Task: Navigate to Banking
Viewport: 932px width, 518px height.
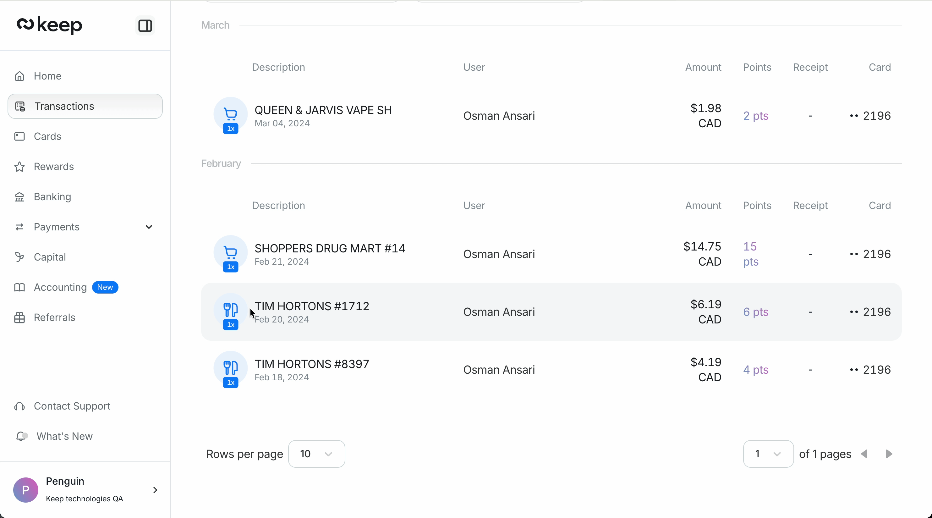Action: pyautogui.click(x=85, y=196)
